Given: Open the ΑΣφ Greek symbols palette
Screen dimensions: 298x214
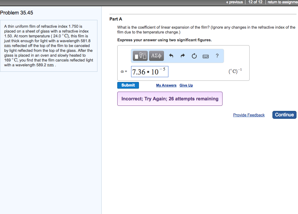Looking at the screenshot, I should 156,55.
